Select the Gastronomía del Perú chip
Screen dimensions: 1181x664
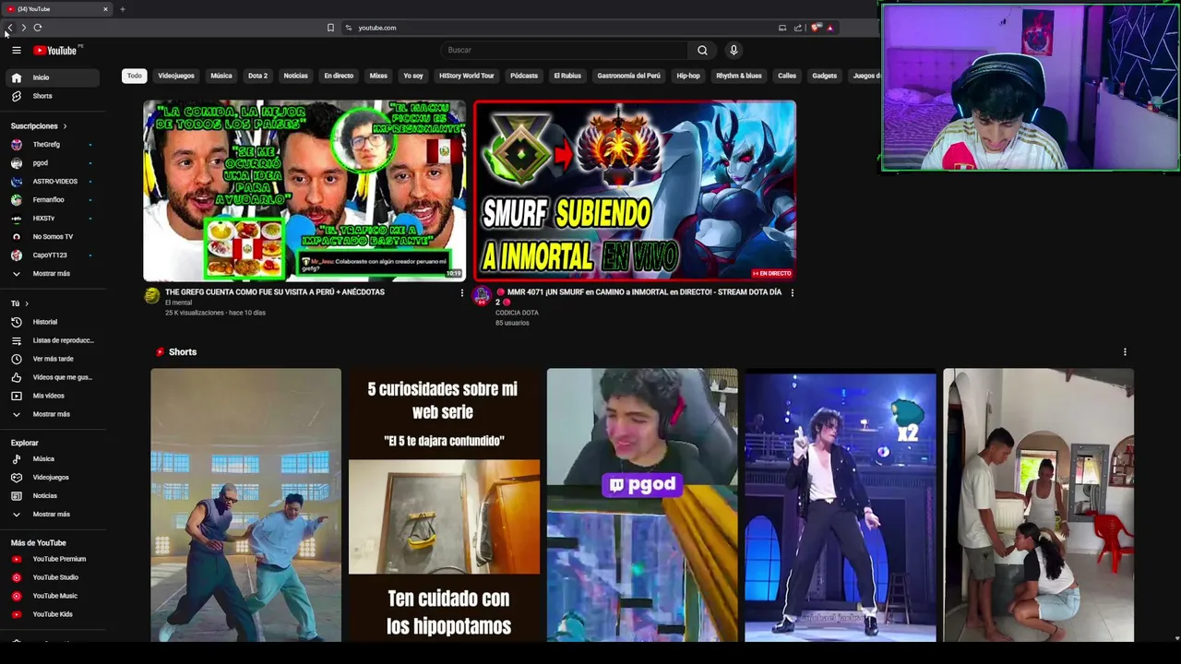click(x=629, y=76)
